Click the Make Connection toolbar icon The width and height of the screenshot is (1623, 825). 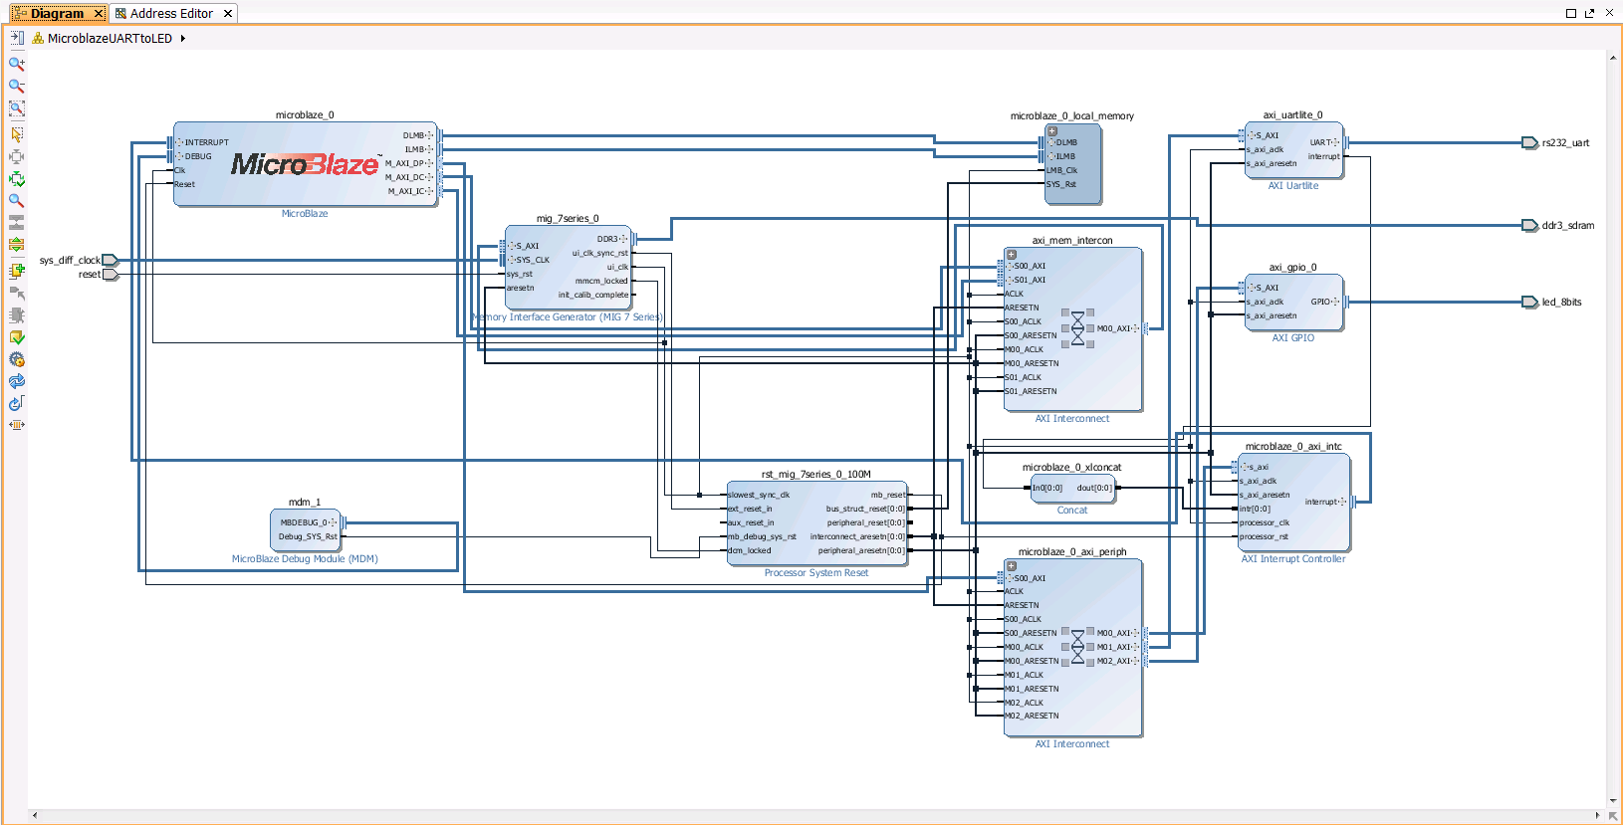[x=16, y=293]
